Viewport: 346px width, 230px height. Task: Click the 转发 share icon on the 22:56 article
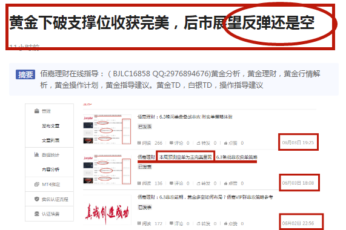tap(198, 223)
